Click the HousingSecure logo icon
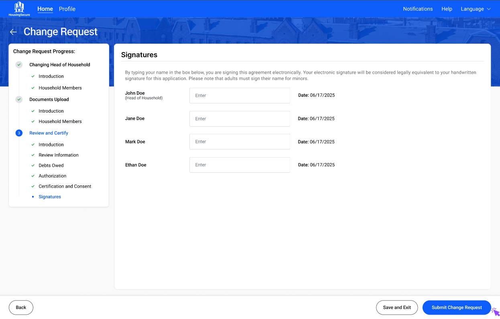This screenshot has width=500, height=319. coord(19,7)
